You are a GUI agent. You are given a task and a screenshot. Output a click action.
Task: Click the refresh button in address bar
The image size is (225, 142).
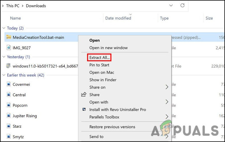[182, 6]
